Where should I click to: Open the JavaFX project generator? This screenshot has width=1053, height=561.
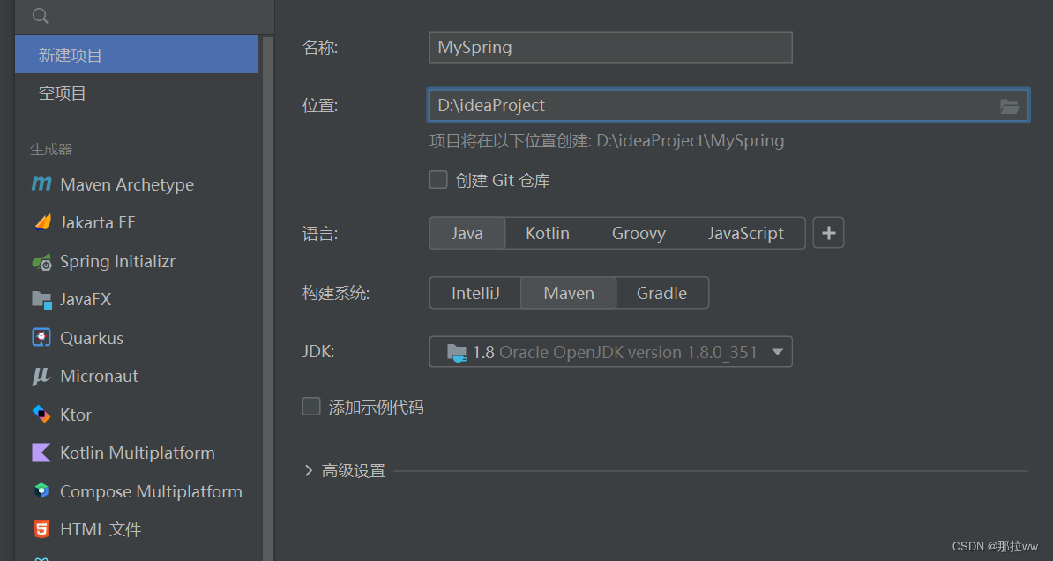tap(88, 299)
